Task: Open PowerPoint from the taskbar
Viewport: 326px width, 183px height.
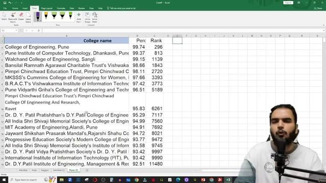Action: [203, 179]
